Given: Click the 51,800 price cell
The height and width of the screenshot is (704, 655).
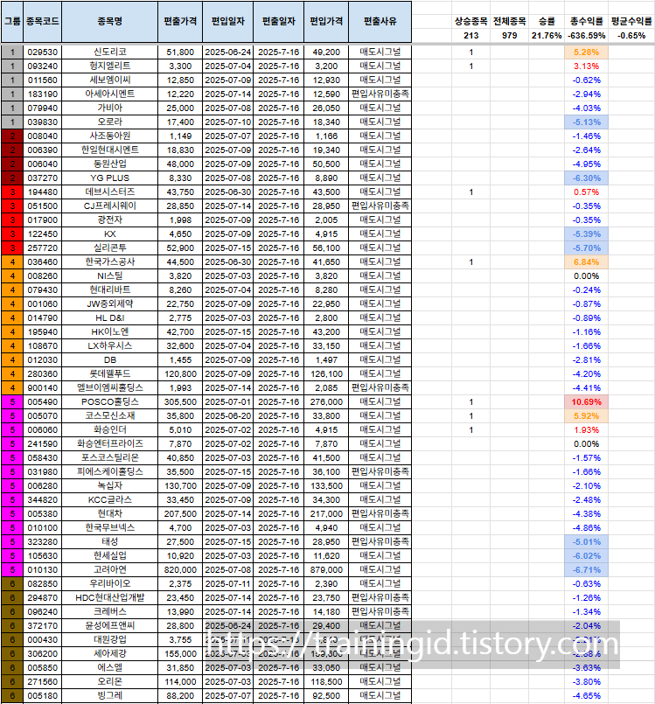Looking at the screenshot, I should click(180, 52).
